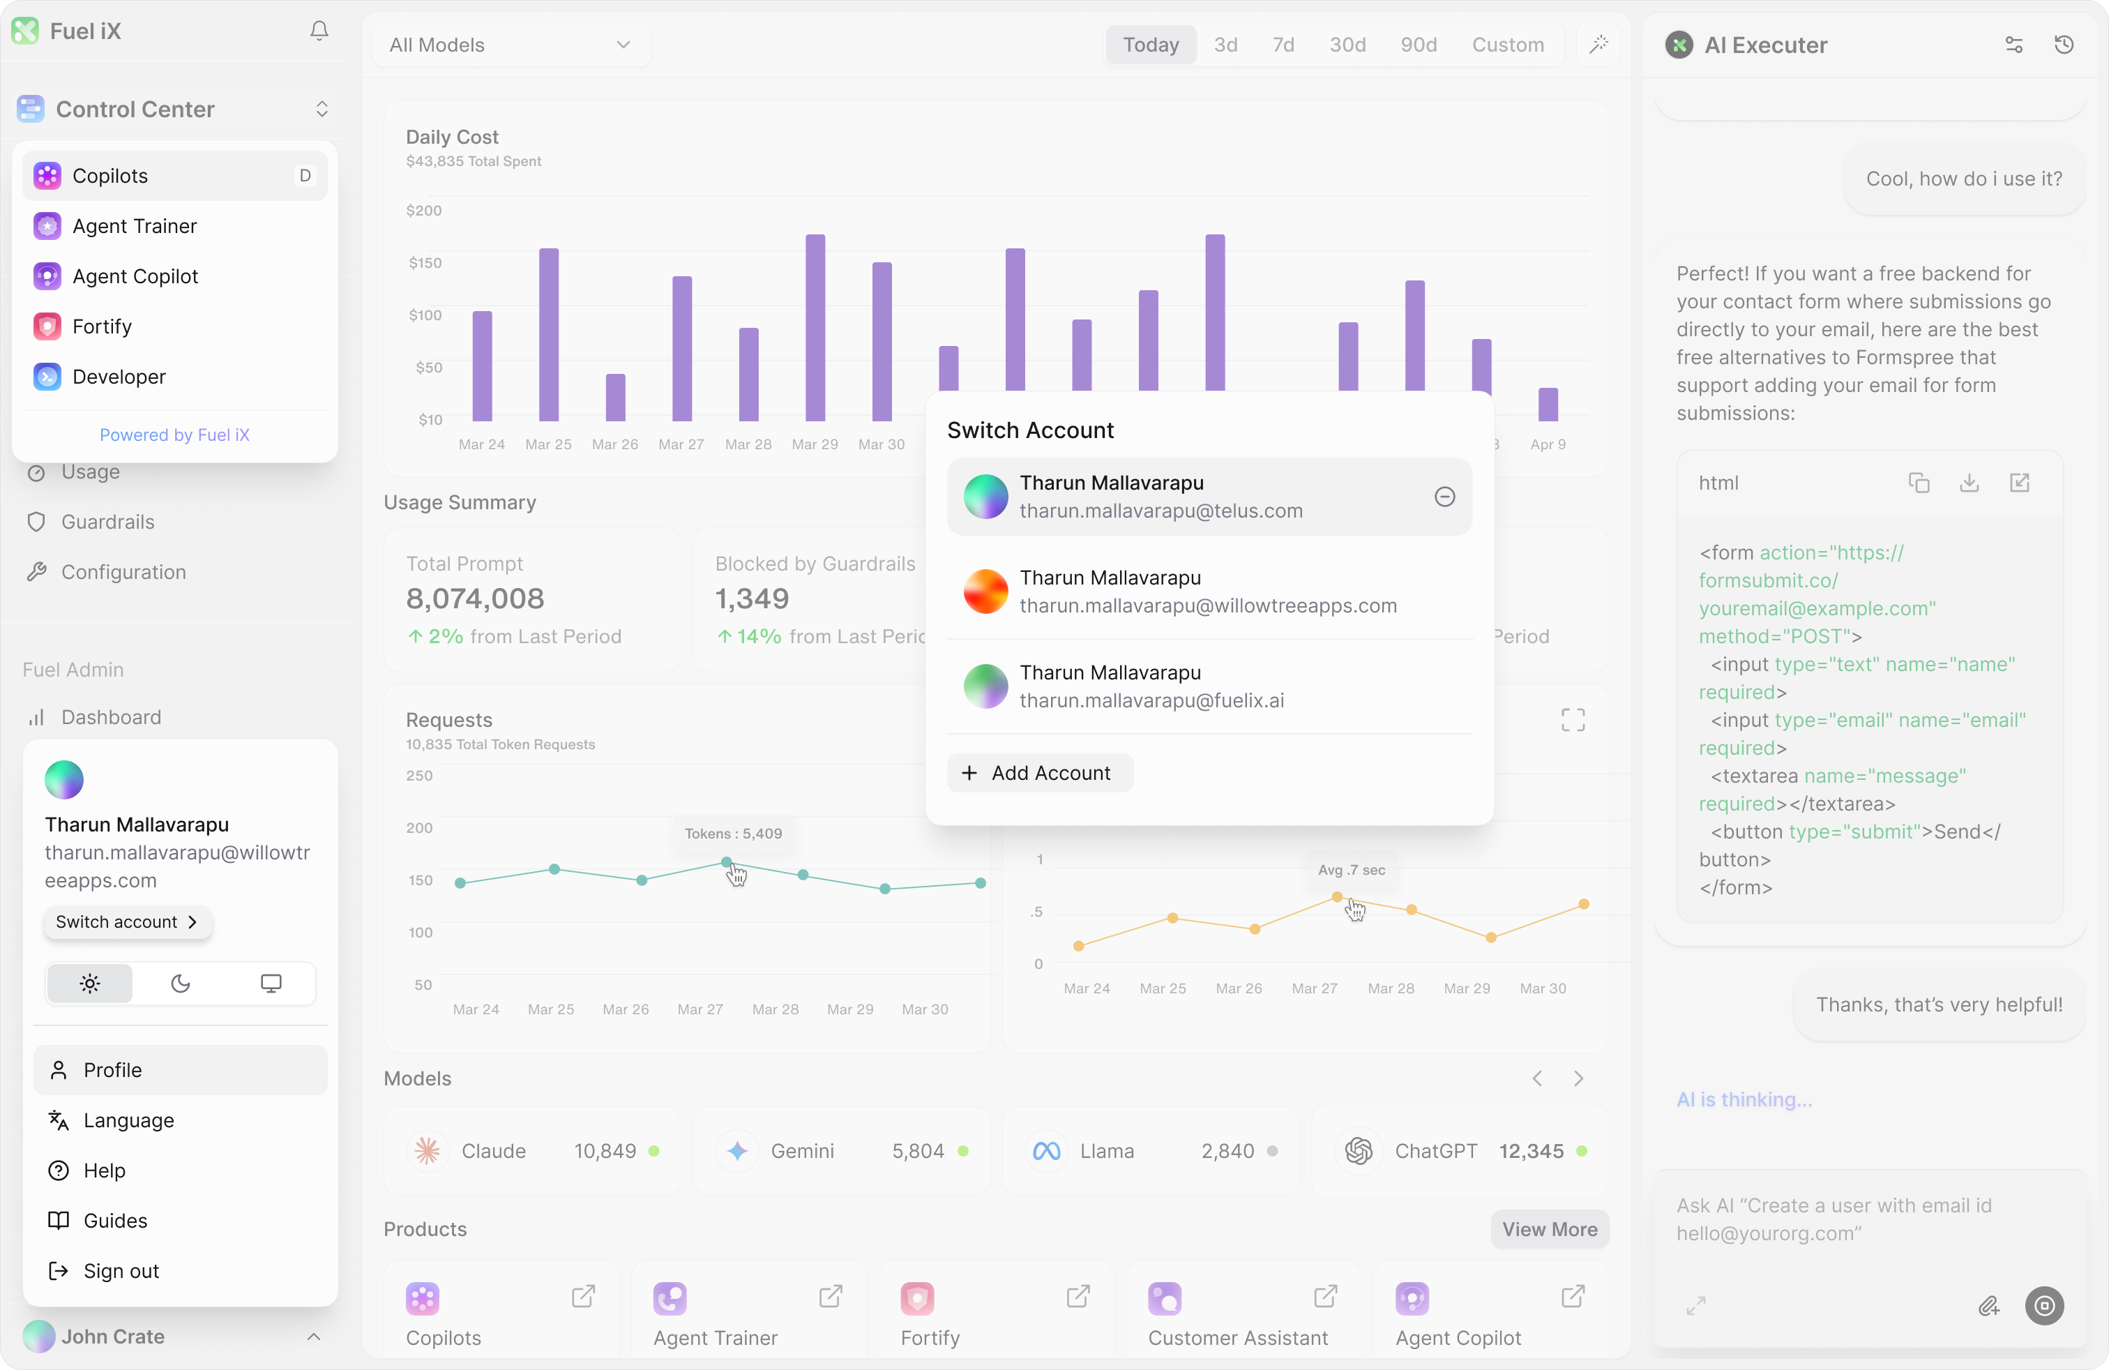The width and height of the screenshot is (2109, 1370).
Task: Sign out of the account
Action: point(180,1271)
